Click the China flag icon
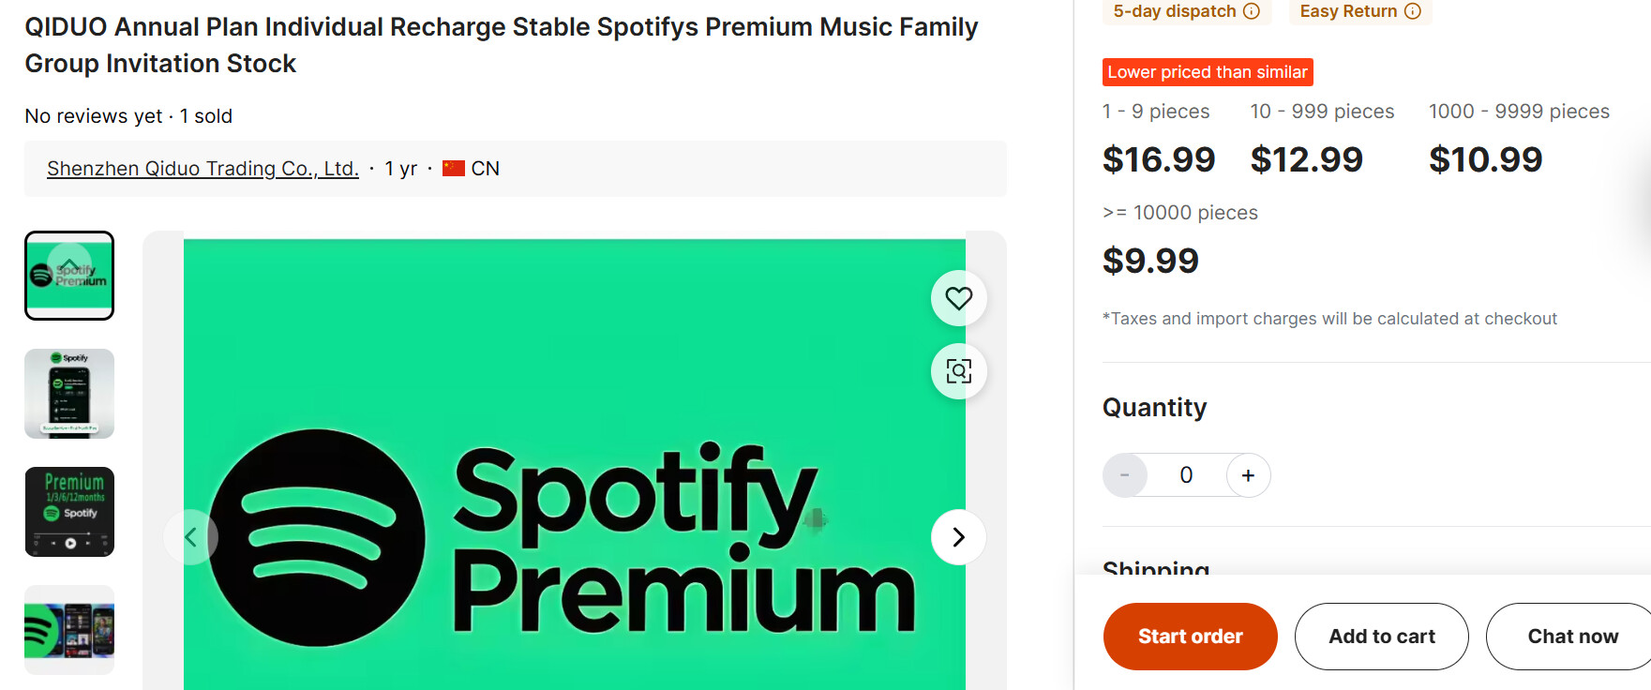1651x690 pixels. click(454, 169)
